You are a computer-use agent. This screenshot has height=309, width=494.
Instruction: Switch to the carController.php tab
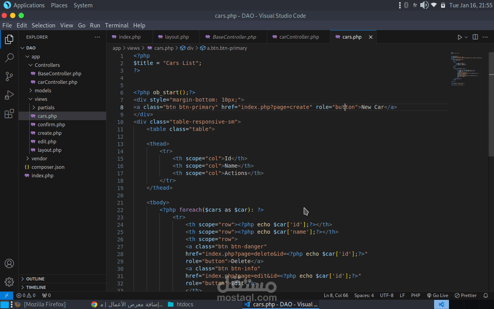click(x=299, y=37)
